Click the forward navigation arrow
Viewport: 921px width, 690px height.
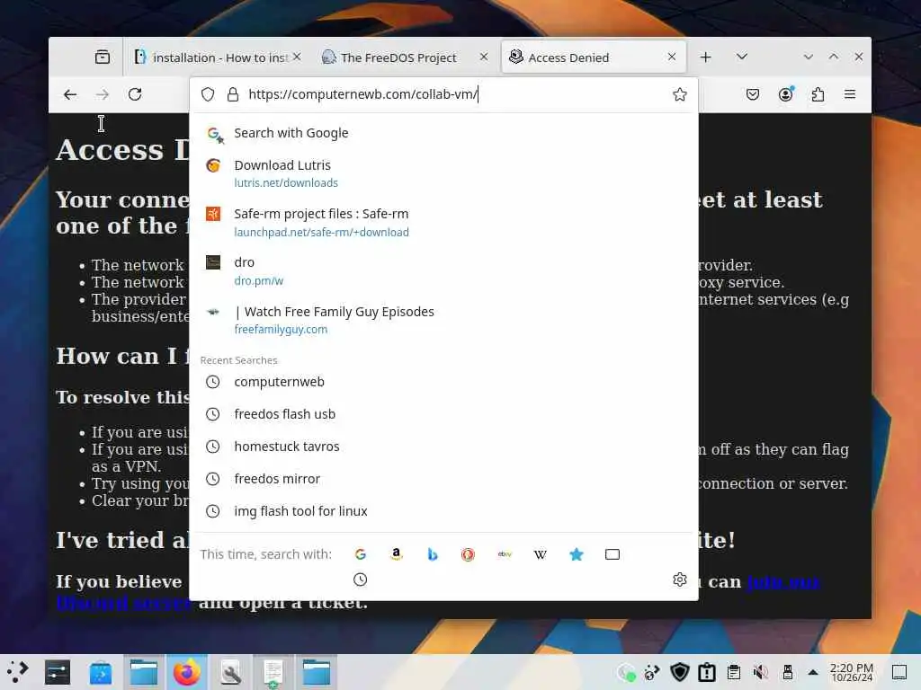tap(103, 94)
